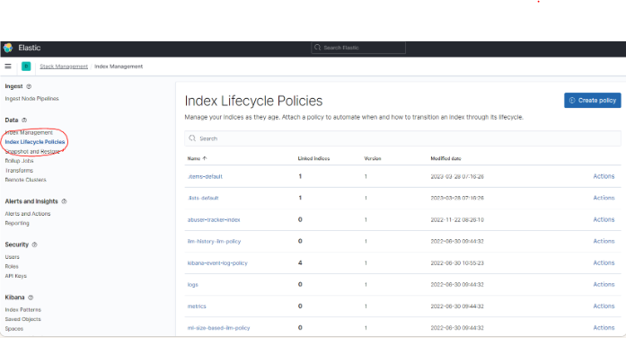Click the Elastic logo icon
This screenshot has height=338, width=626.
tap(8, 48)
